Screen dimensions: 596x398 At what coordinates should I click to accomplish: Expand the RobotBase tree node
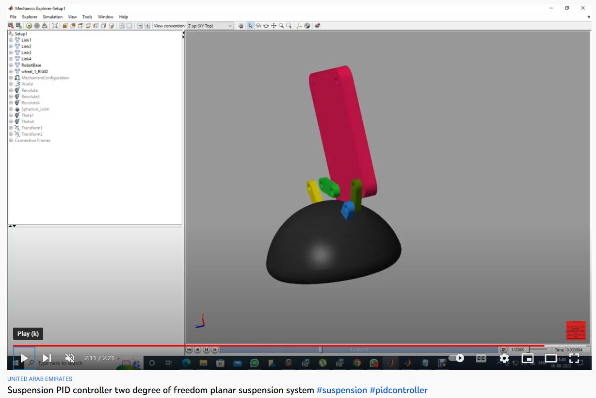(x=11, y=65)
